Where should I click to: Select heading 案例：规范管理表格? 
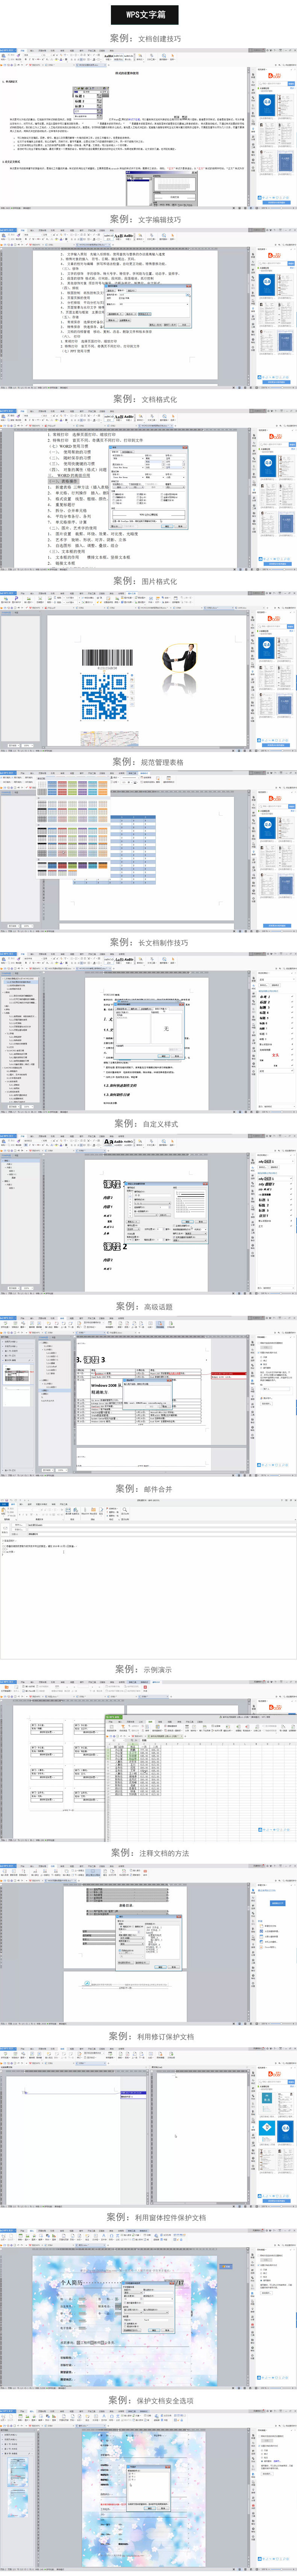coord(148,762)
